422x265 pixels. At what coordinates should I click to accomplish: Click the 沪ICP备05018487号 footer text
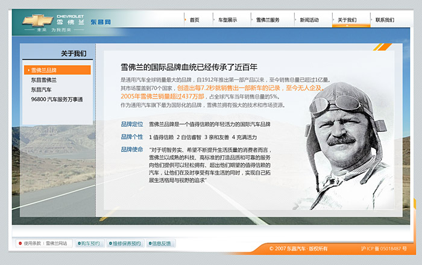384,249
